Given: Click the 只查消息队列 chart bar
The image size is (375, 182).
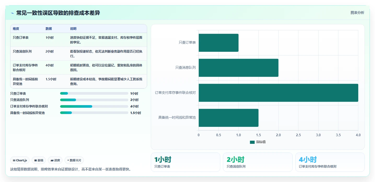Looking at the screenshot, I should coord(239,68).
